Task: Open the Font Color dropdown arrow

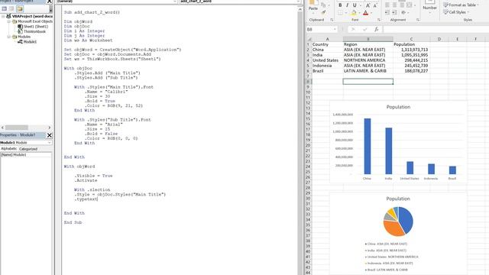Action: (371, 13)
